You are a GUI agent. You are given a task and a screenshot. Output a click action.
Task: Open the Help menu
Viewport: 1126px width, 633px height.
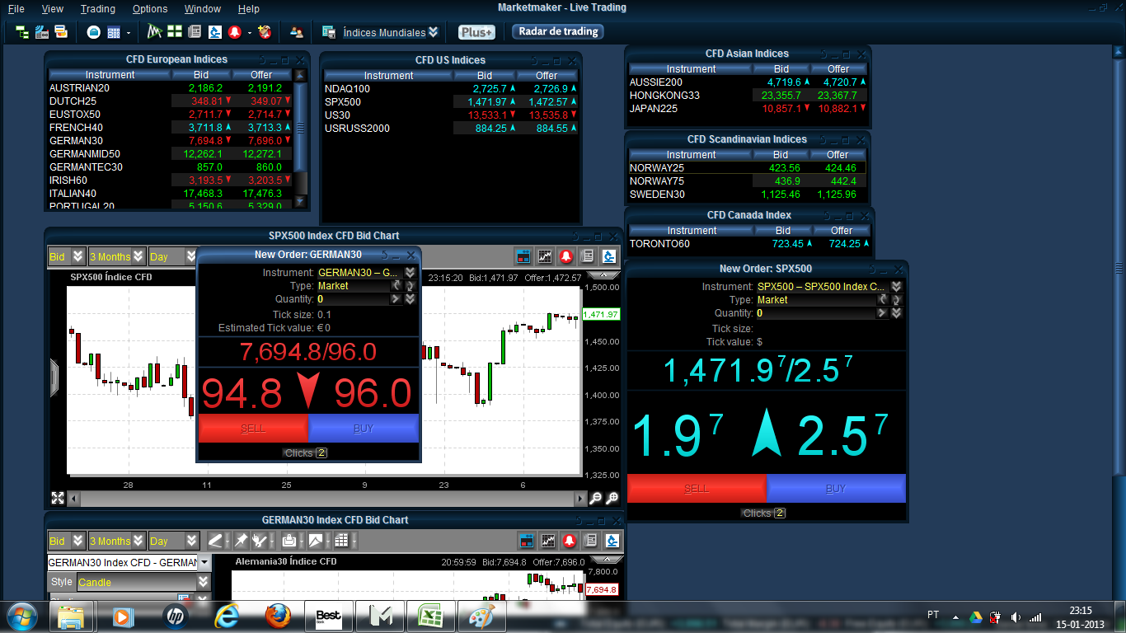pyautogui.click(x=248, y=9)
